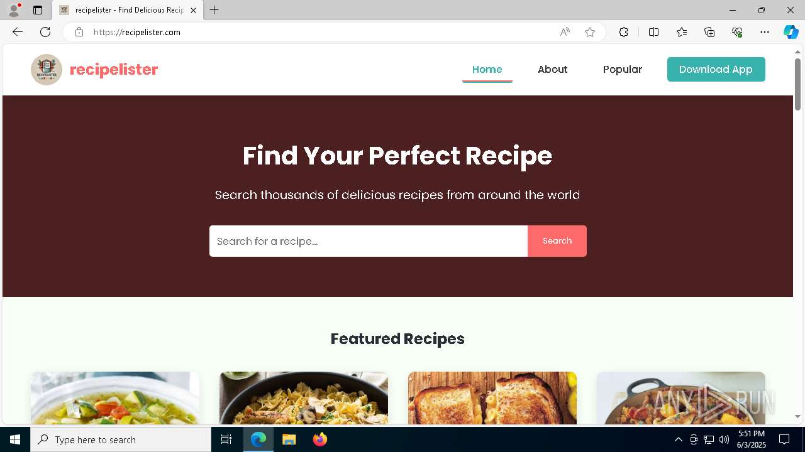The image size is (805, 452).
Task: Click the red Search button
Action: pos(557,241)
